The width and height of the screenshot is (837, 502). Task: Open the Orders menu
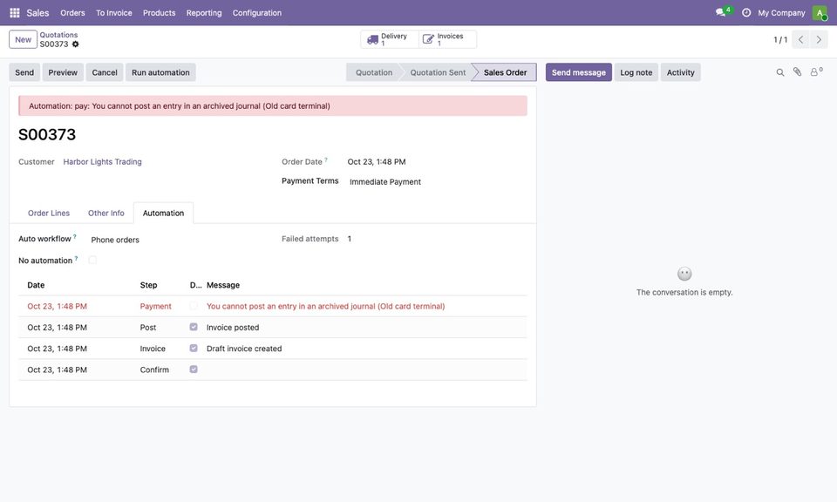(x=72, y=13)
